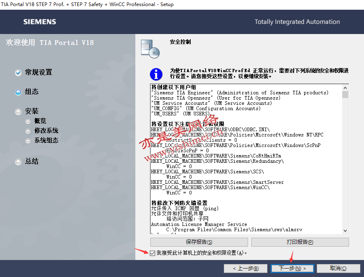Cancel setup with 取消(C) button
This screenshot has height=277, width=364.
338,268
